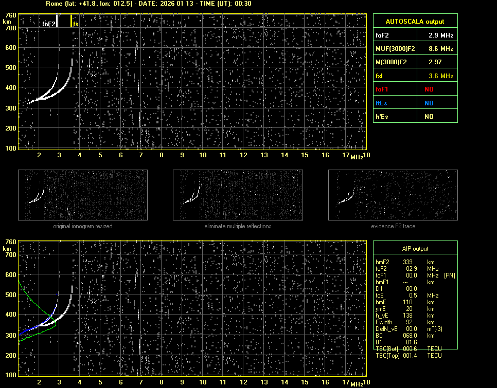
Task: Open the eliminate multiple reflections thumbnail
Action: click(238, 195)
